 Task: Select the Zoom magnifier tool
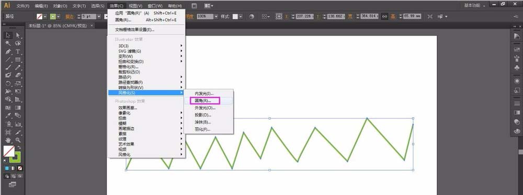(x=18, y=140)
